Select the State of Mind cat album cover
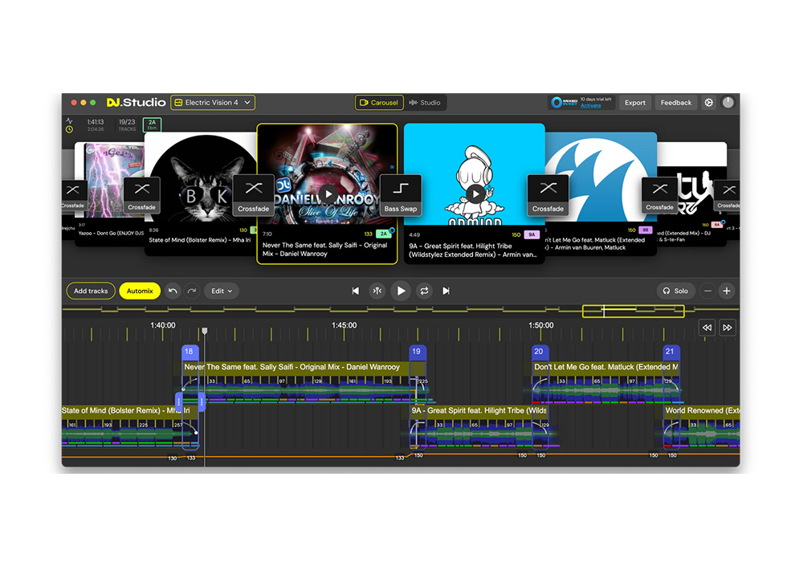803x562 pixels. point(202,179)
